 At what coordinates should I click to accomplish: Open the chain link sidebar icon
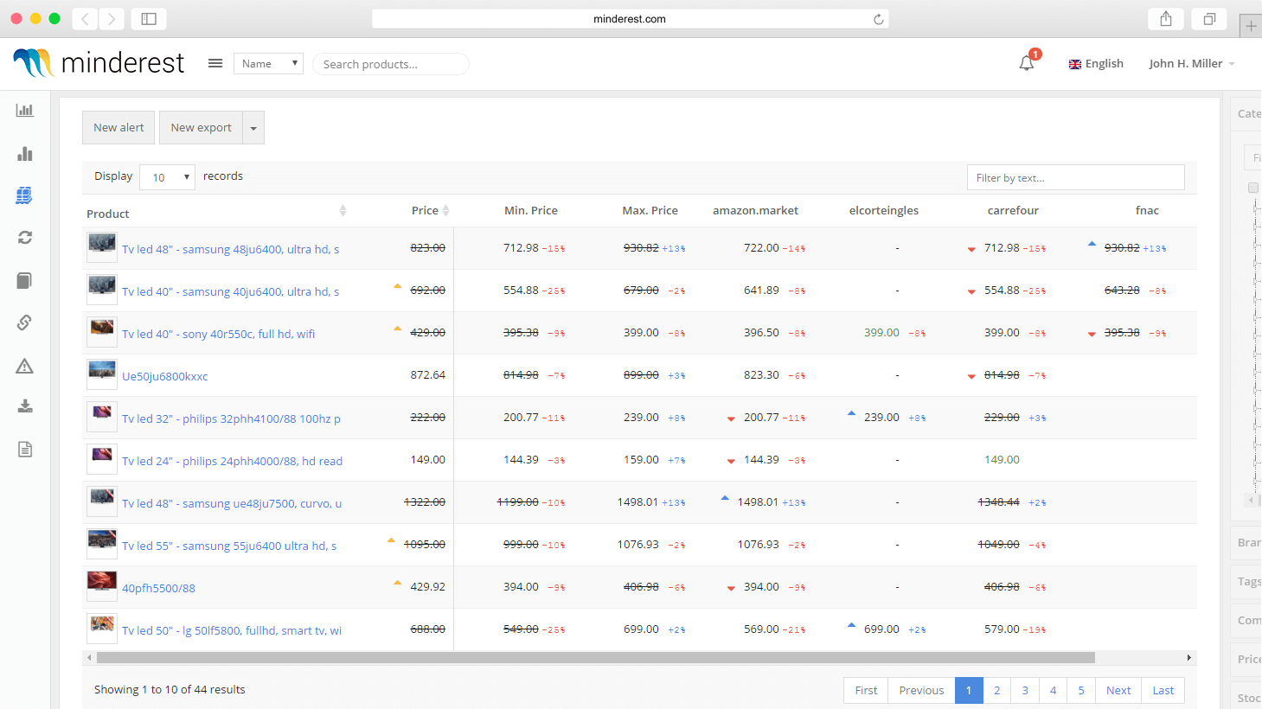(x=25, y=323)
